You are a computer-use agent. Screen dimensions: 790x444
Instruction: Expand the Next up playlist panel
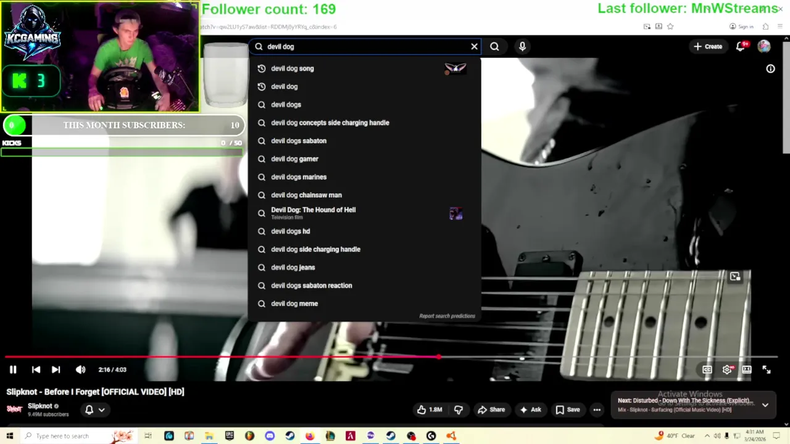[x=765, y=405]
